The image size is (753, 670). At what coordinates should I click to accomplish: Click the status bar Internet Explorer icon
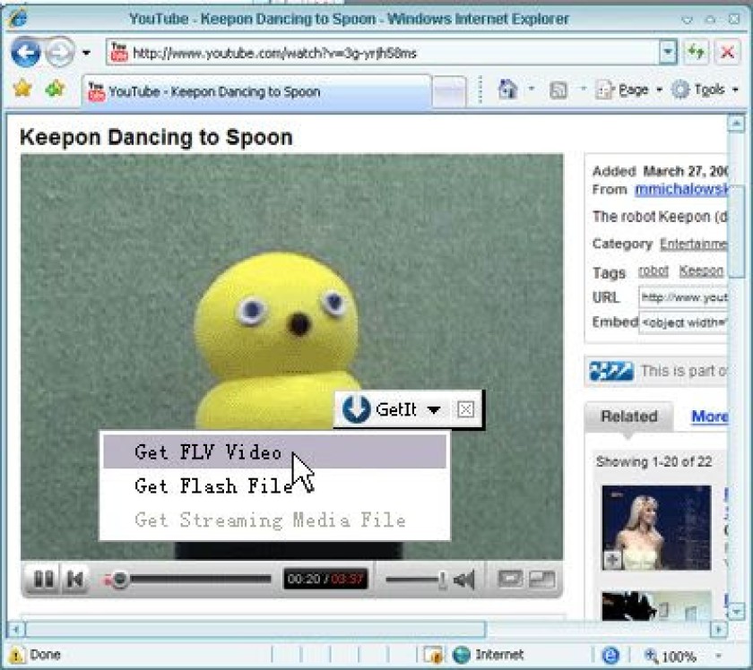point(610,655)
